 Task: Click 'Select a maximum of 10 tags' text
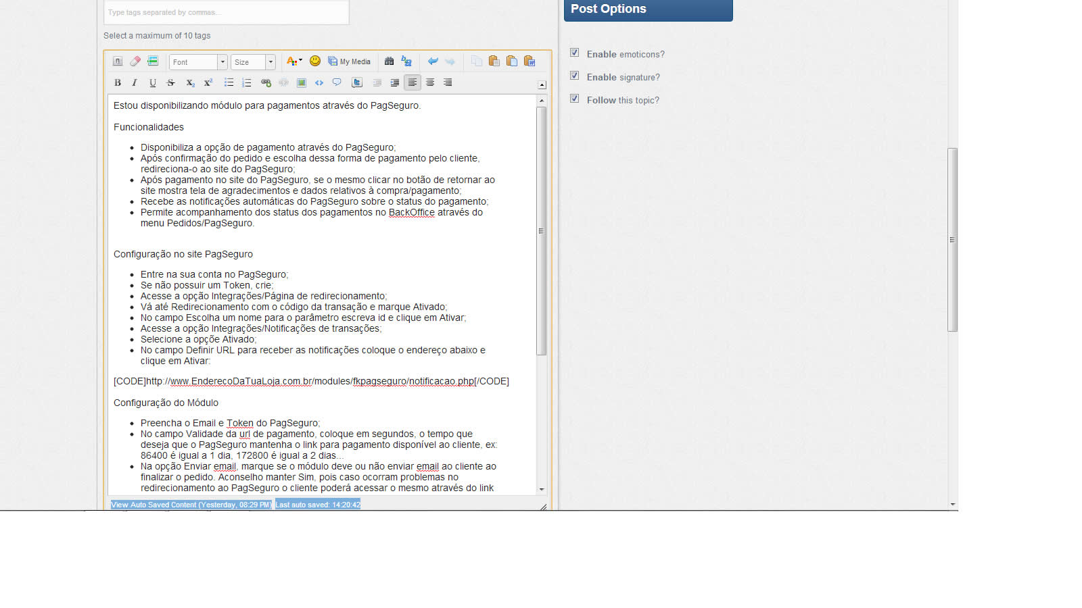tap(157, 36)
